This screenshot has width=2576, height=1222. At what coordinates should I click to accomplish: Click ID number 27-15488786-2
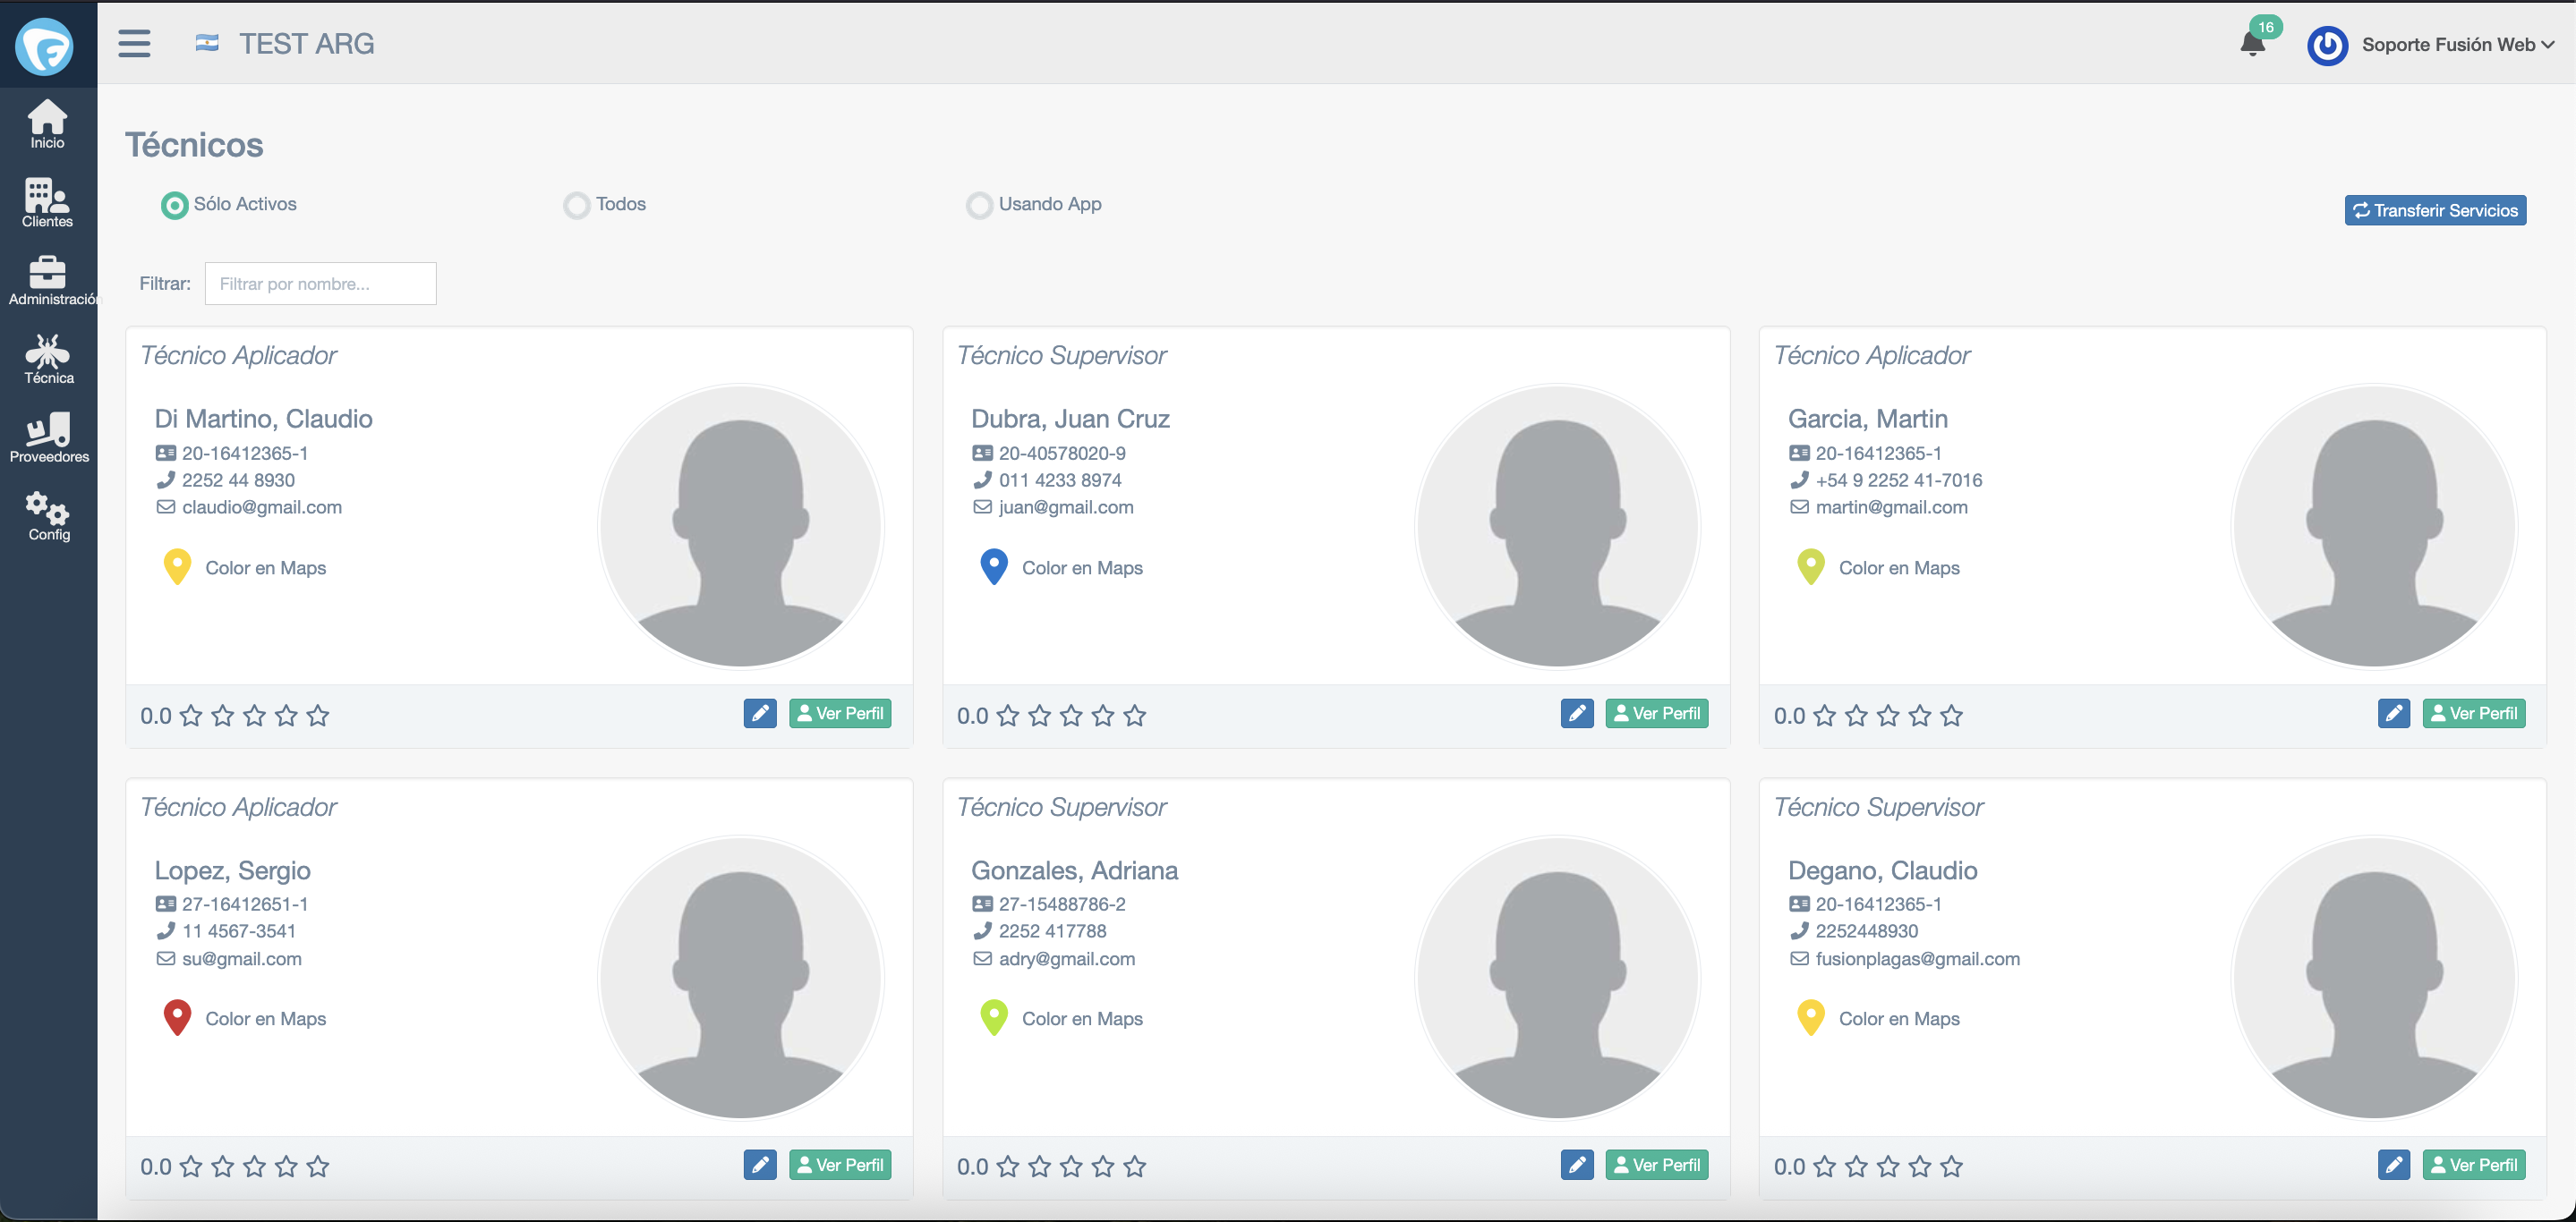[x=1062, y=904]
